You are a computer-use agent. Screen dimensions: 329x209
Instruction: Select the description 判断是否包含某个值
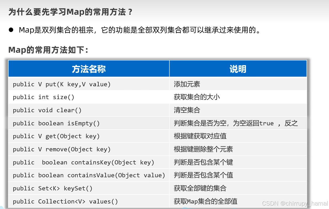(203, 175)
